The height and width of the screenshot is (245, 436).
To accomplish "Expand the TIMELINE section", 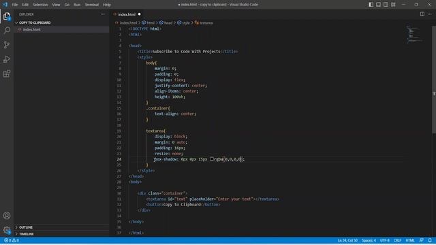I will click(x=26, y=234).
